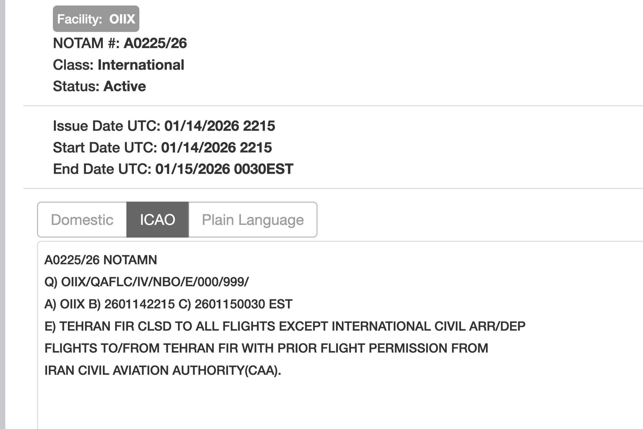Open the Plain Language tab
Screen dimensions: 643x429
(252, 220)
